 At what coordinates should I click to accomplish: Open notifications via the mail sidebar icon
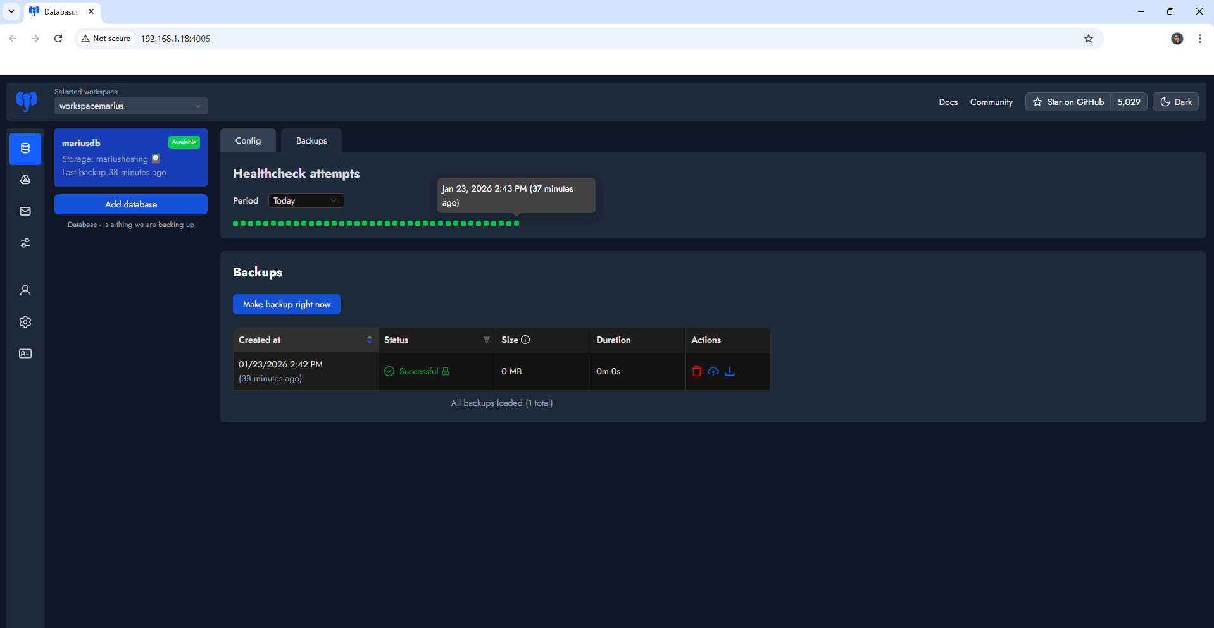tap(25, 211)
